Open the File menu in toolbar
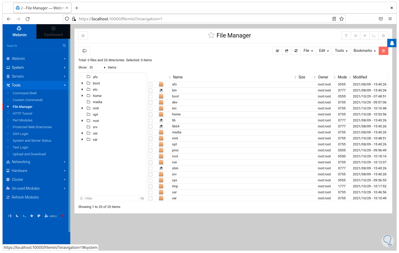Image resolution: width=399 pixels, height=253 pixels. click(x=308, y=51)
